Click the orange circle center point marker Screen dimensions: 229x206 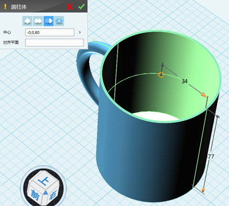pos(161,75)
